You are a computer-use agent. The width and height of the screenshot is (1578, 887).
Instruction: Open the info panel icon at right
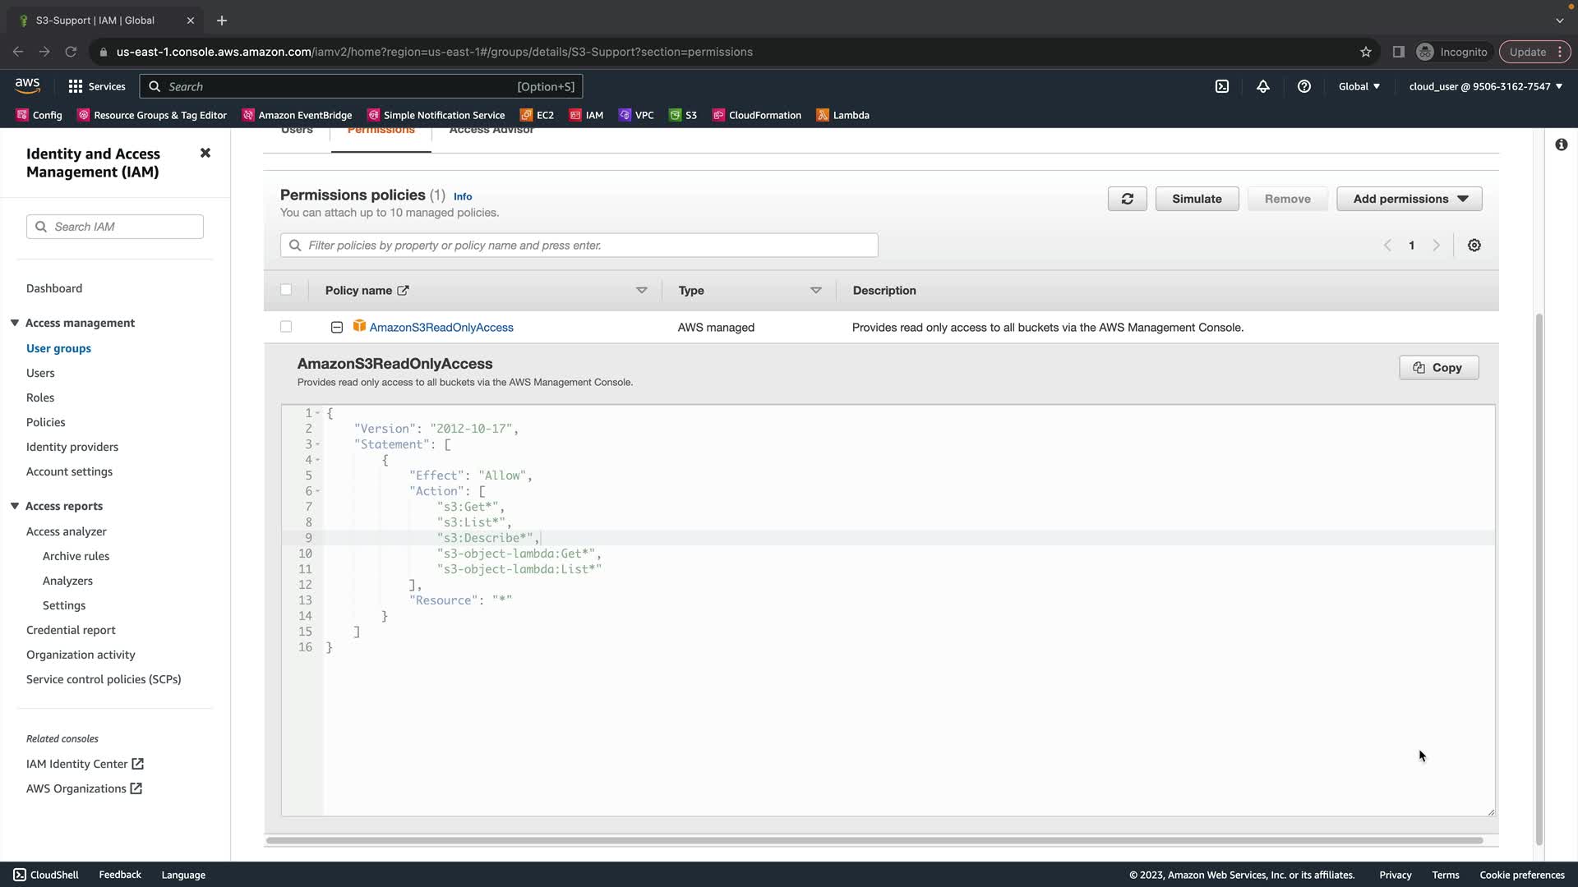click(x=1561, y=145)
